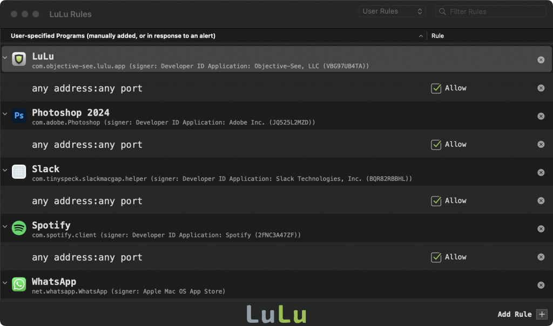
Task: Collapse the Photoshop 2024 rule group
Action: coord(5,114)
